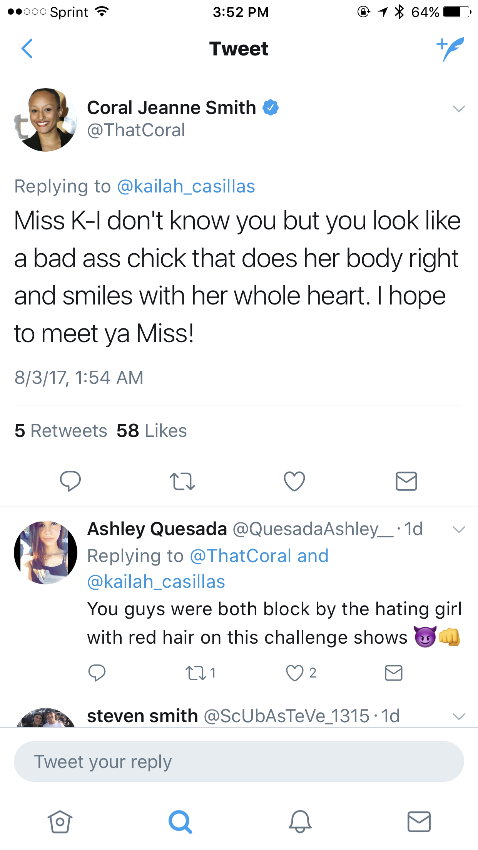Reply to Ashley Quesada's tweet
Image resolution: width=478 pixels, height=850 pixels.
click(97, 673)
